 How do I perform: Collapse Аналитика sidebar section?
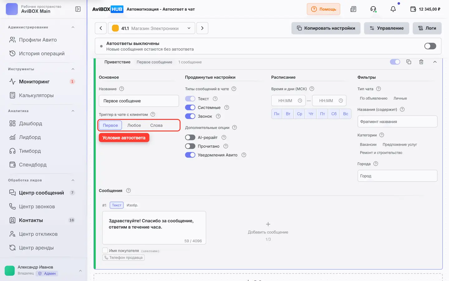(73, 111)
